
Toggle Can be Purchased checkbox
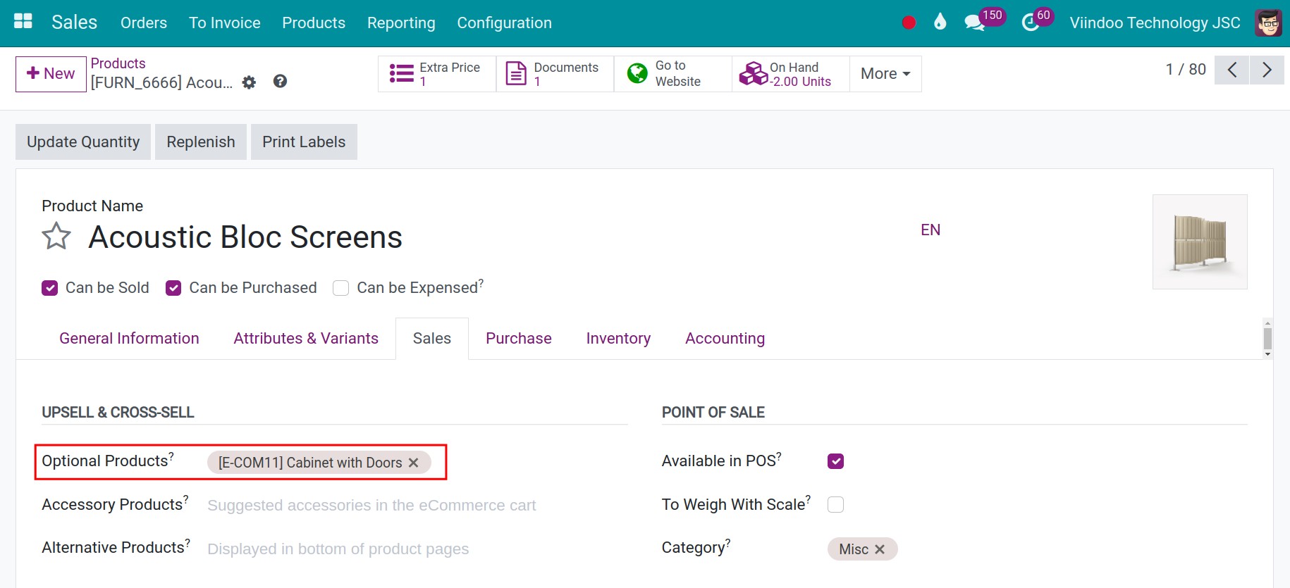173,288
